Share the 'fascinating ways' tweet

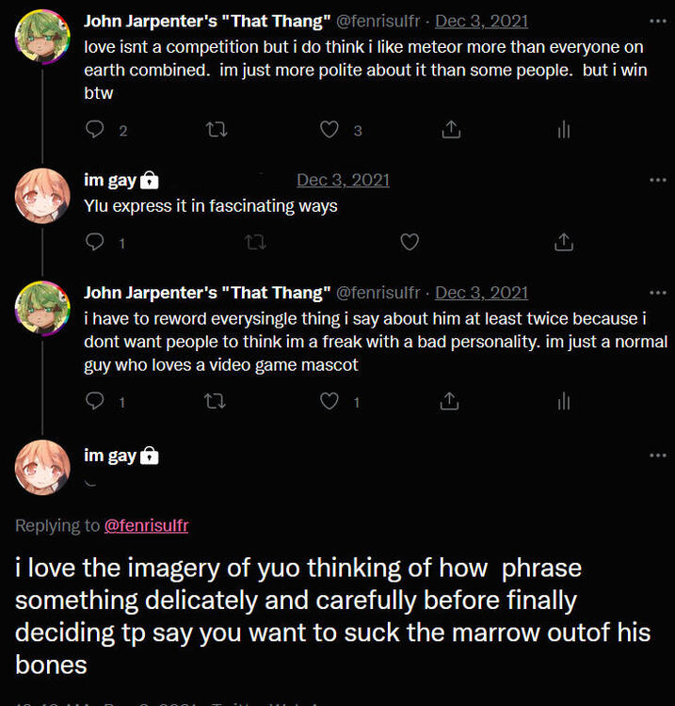pos(564,243)
